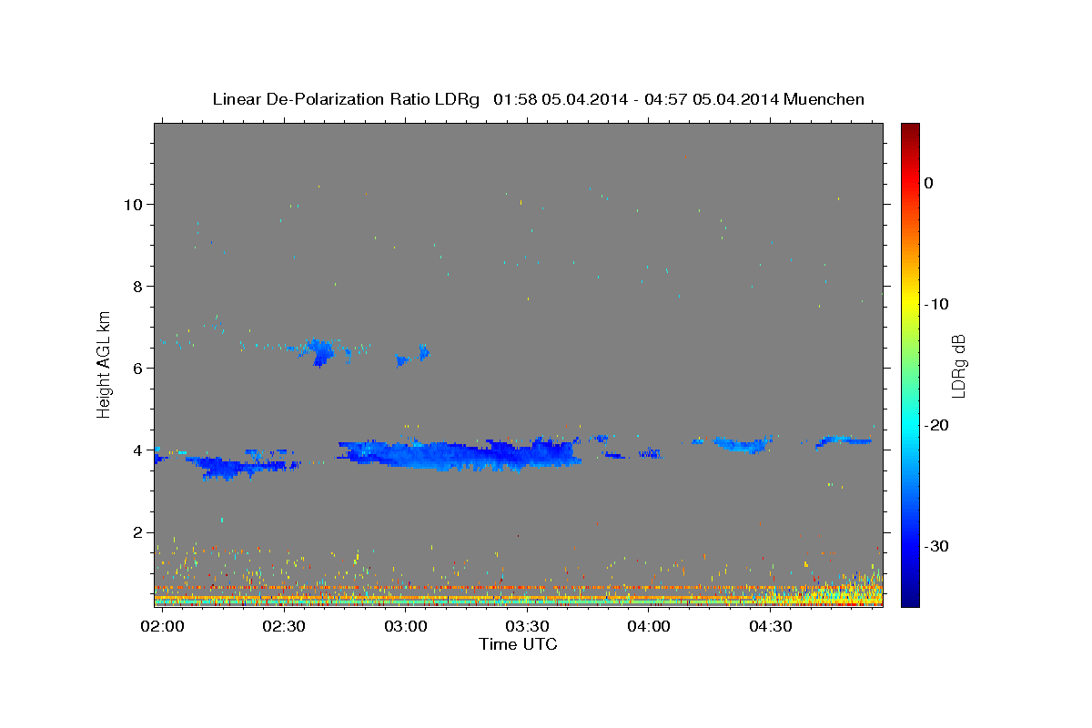The image size is (1092, 728).
Task: Click the dark red top of colorbar
Action: (x=910, y=129)
